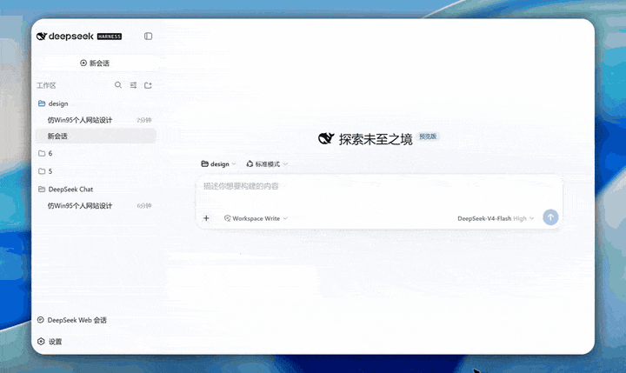Open 仿Win95个人网站设计 under DeepSeek Chat
The image size is (626, 373).
pyautogui.click(x=80, y=206)
